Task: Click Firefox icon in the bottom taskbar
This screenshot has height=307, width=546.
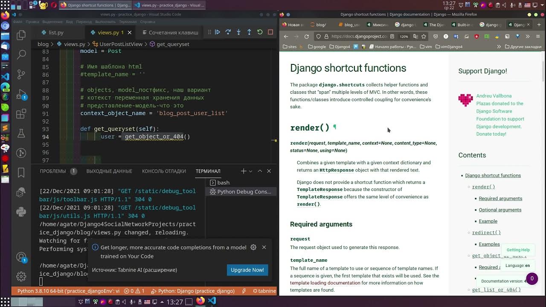Action: coord(200,301)
